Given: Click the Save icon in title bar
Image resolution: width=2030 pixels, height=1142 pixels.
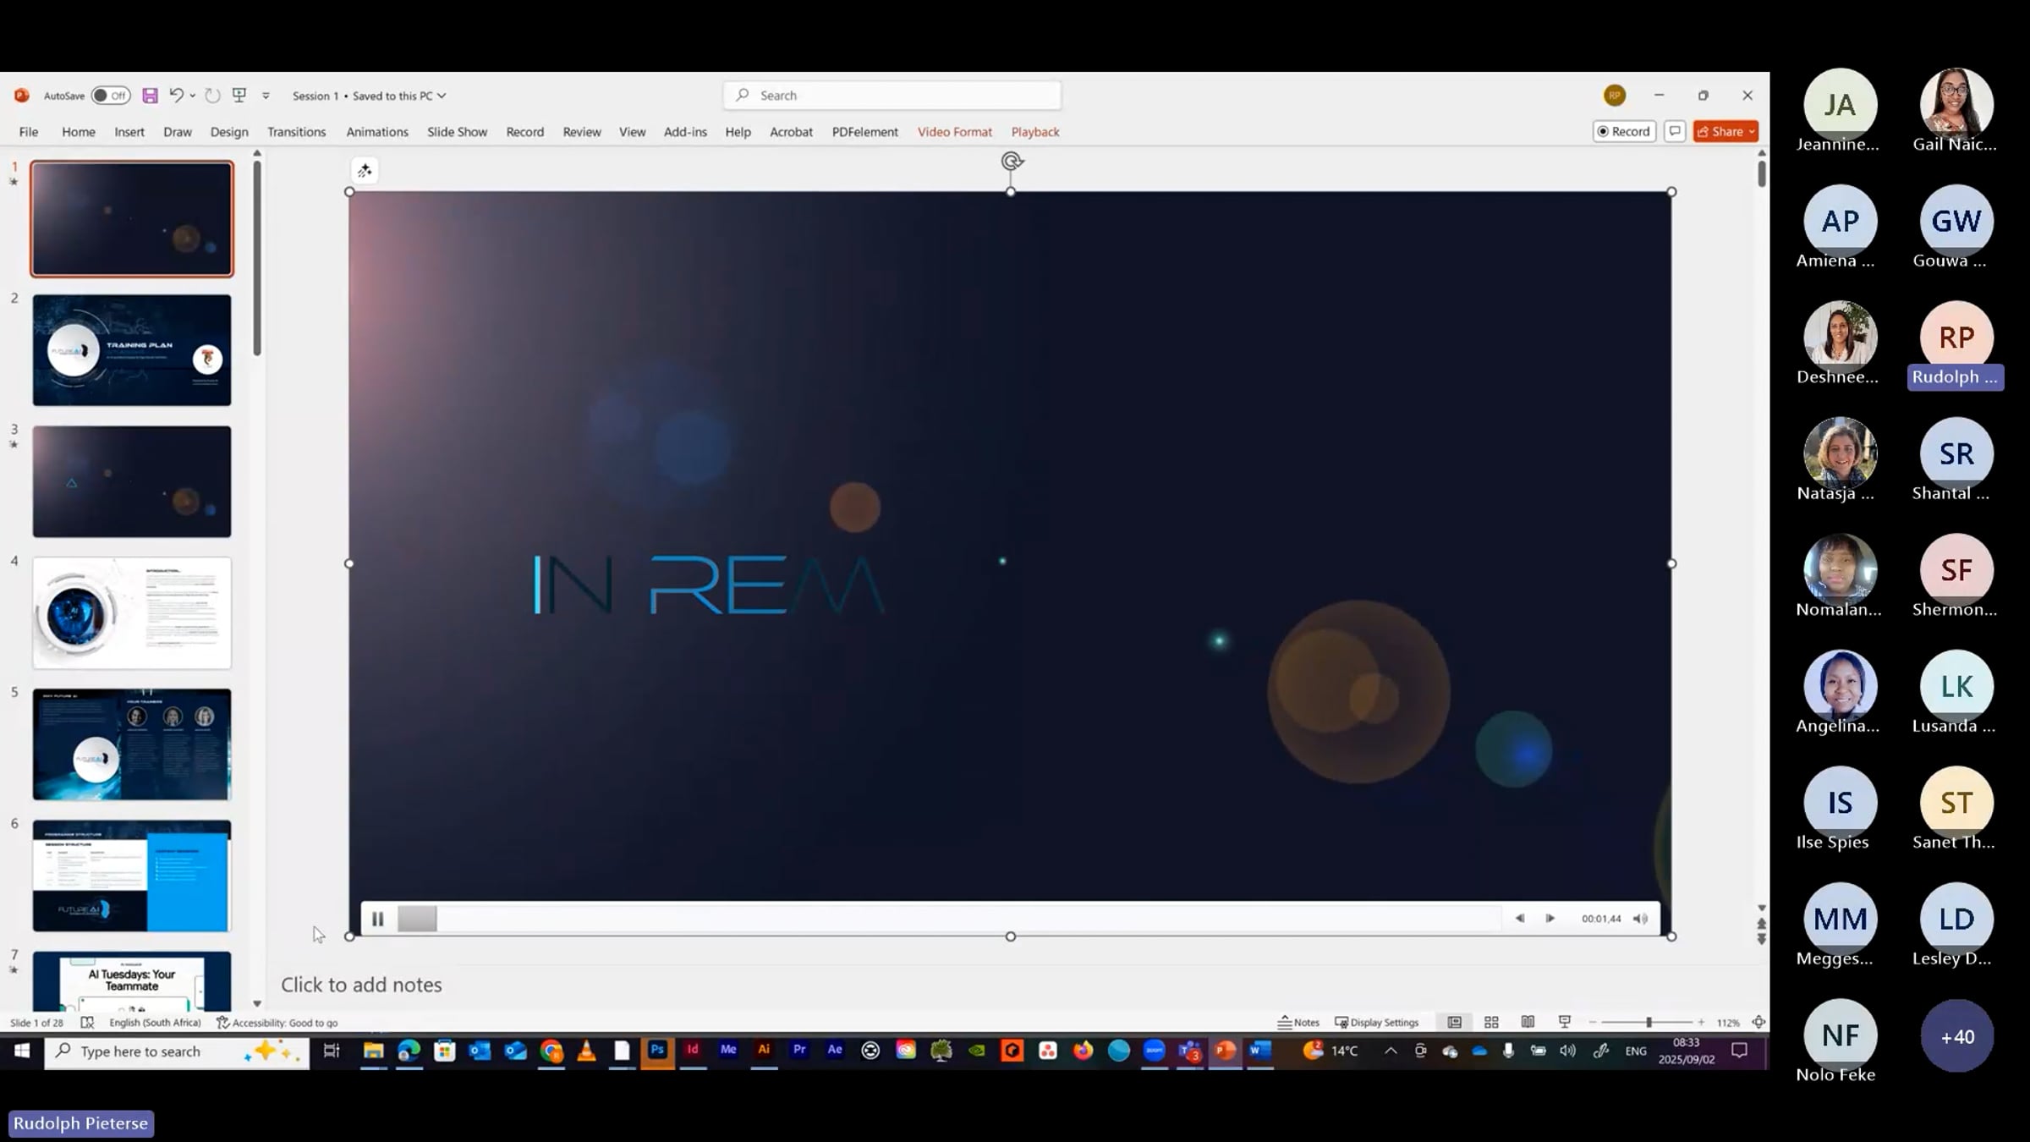Looking at the screenshot, I should coord(150,96).
